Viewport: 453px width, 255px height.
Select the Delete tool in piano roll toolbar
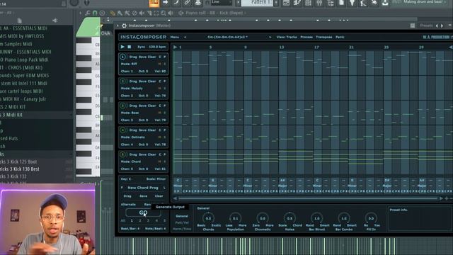[134, 13]
